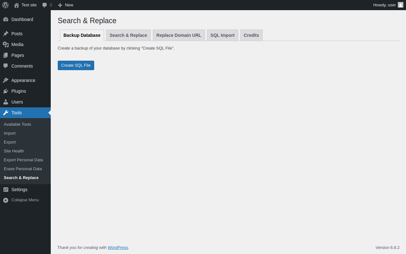View the Credits tab
This screenshot has height=254, width=406.
click(252, 35)
